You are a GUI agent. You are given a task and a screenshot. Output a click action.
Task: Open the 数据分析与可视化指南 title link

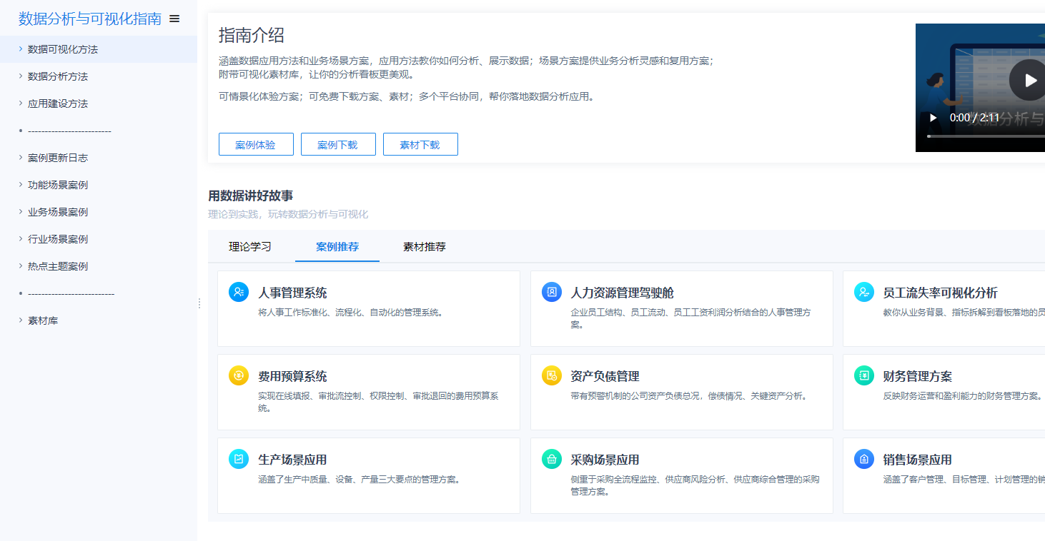coord(90,19)
